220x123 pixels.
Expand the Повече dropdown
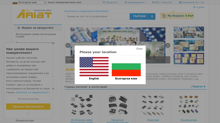198,86
